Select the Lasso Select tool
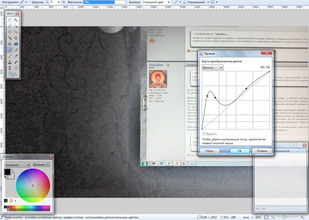 tap(10, 26)
